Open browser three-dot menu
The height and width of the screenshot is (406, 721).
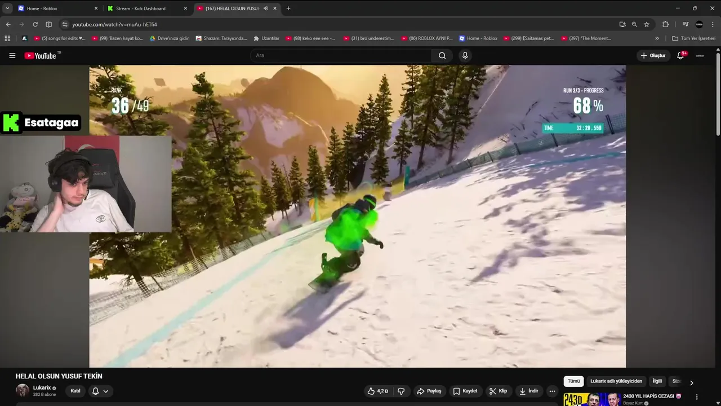[713, 24]
